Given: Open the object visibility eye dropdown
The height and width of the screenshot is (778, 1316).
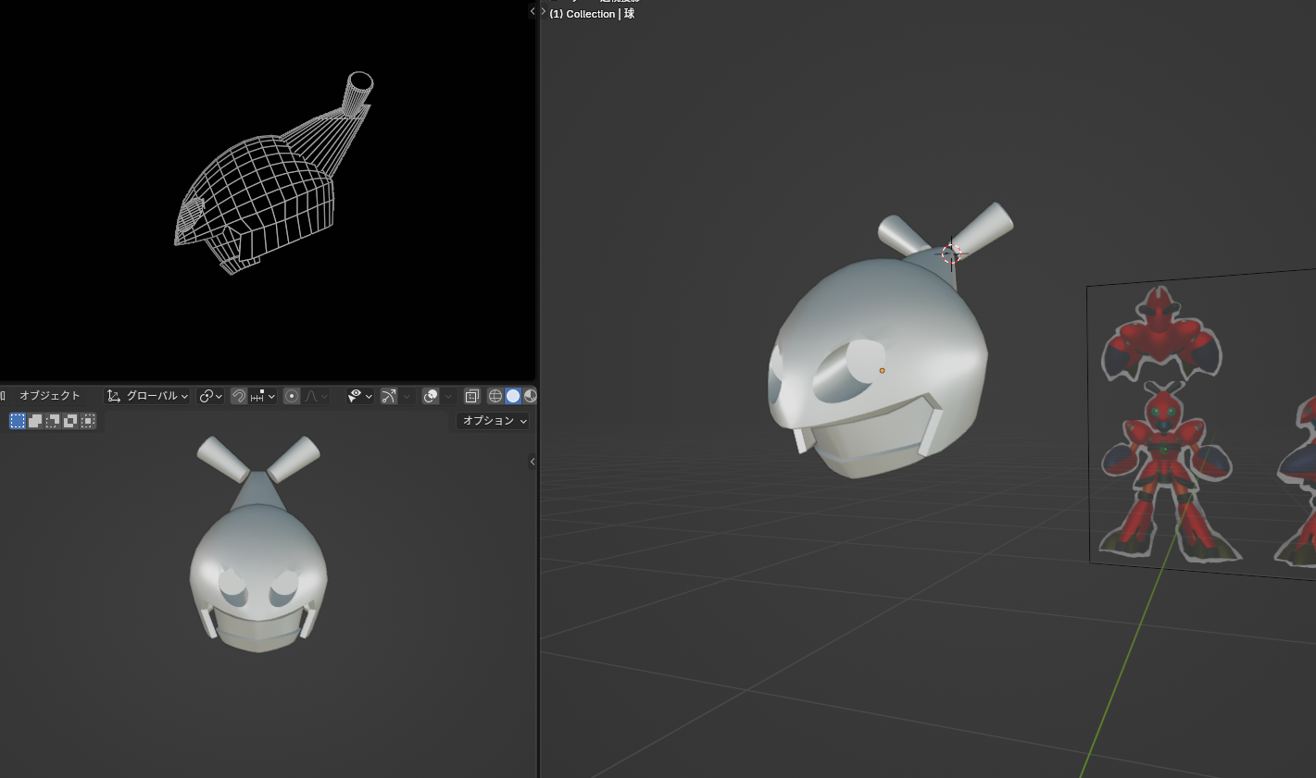Looking at the screenshot, I should click(359, 396).
